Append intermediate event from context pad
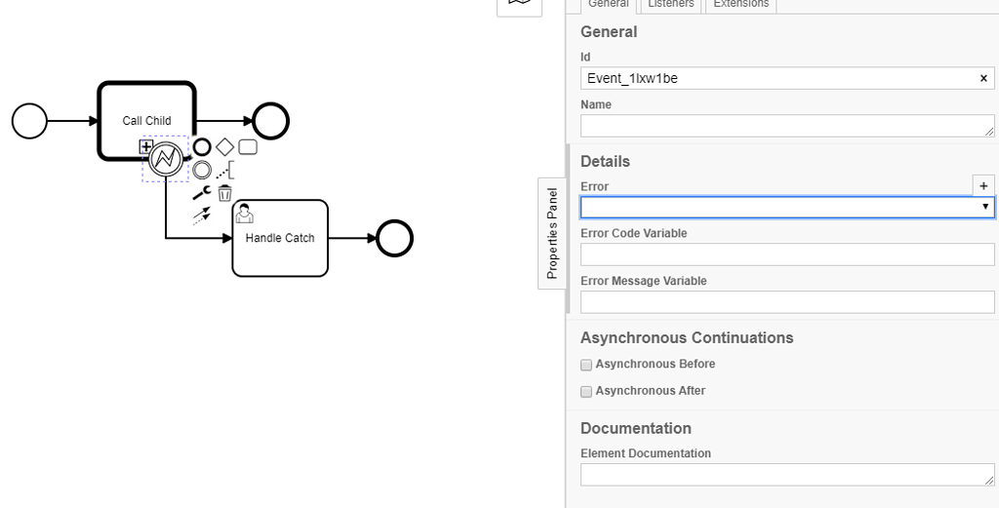The image size is (999, 508). click(202, 170)
